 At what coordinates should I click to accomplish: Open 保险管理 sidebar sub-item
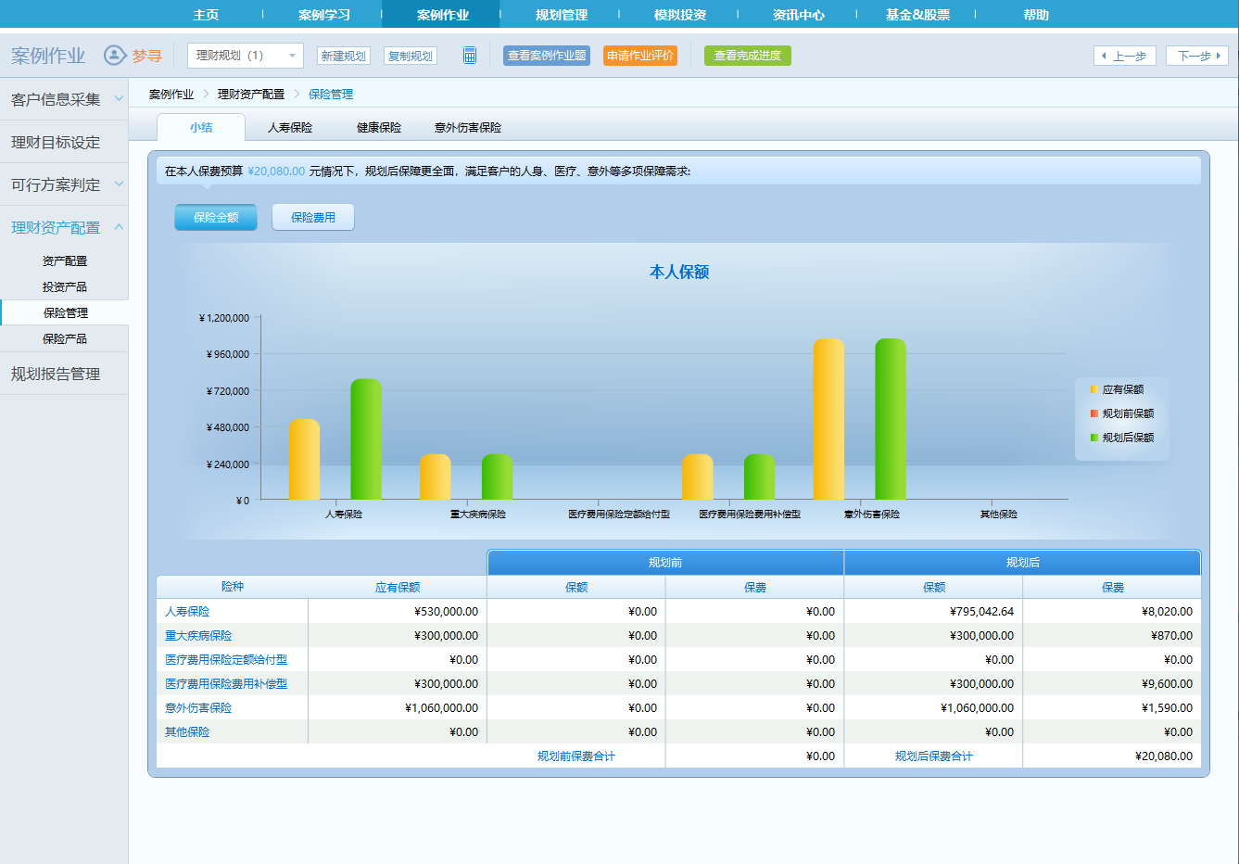point(65,313)
